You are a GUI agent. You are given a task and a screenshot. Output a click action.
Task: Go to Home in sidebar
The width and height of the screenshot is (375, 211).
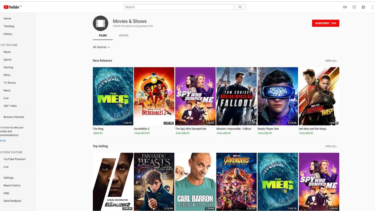point(7,18)
